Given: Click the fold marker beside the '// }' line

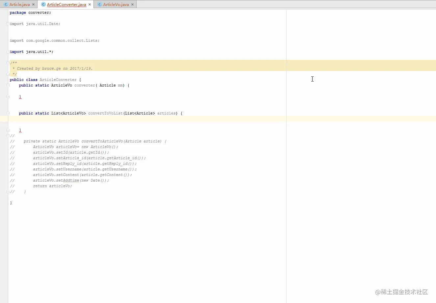Looking at the screenshot, I should point(8,191).
